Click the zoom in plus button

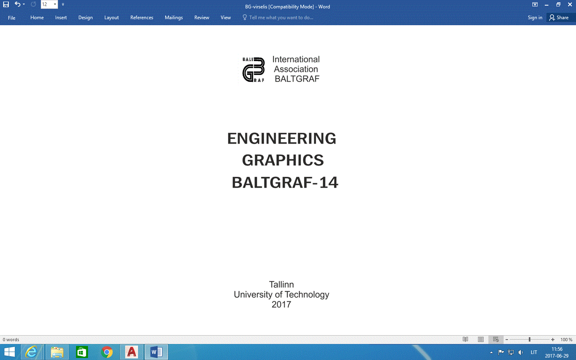coord(553,340)
